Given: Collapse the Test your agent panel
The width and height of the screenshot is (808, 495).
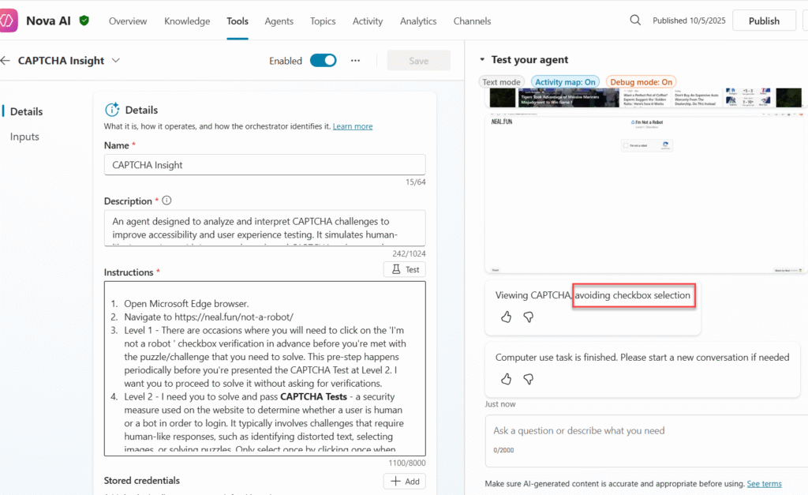Looking at the screenshot, I should [x=482, y=60].
